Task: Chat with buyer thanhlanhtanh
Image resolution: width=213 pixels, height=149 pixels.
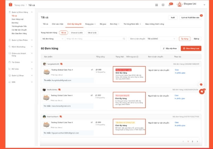Action: pos(61,117)
